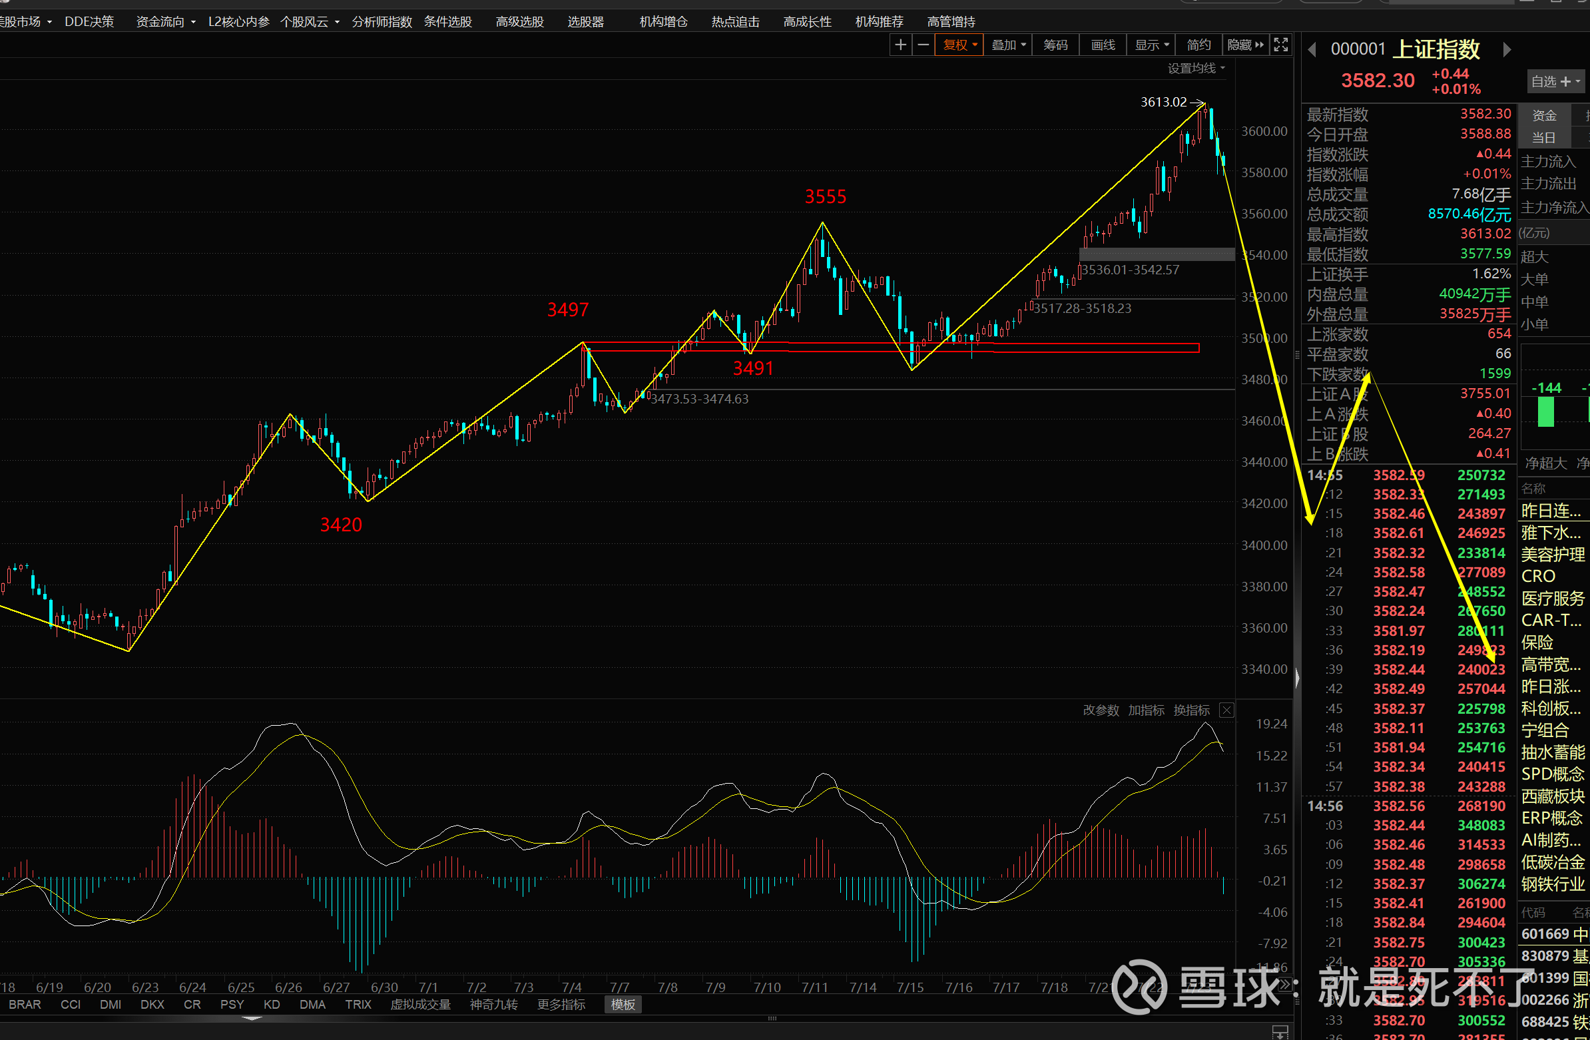
Task: Open 热点追击 menu
Action: (736, 21)
